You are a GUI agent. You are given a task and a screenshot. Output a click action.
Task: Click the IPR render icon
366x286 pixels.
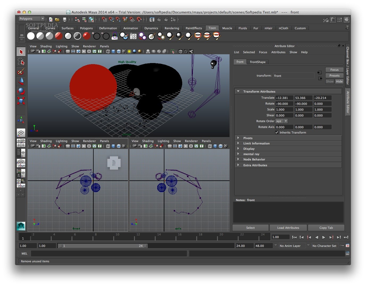tap(166, 19)
